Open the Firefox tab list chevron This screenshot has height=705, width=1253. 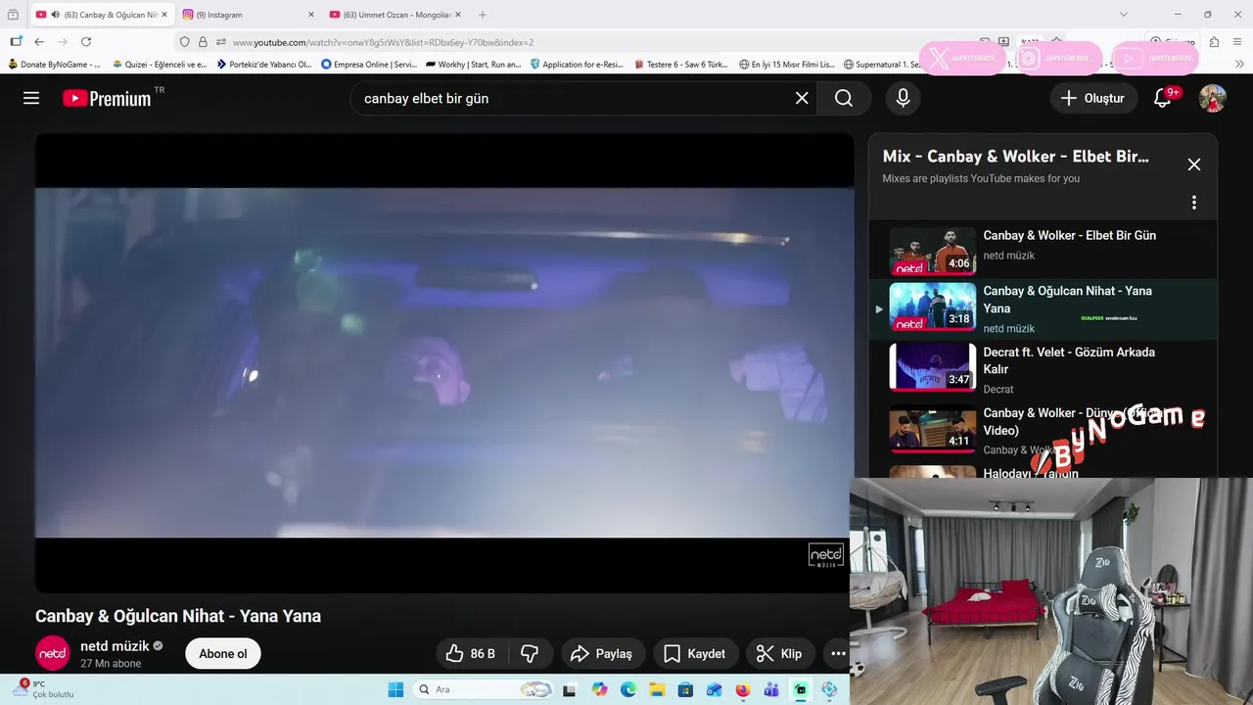pyautogui.click(x=1123, y=15)
